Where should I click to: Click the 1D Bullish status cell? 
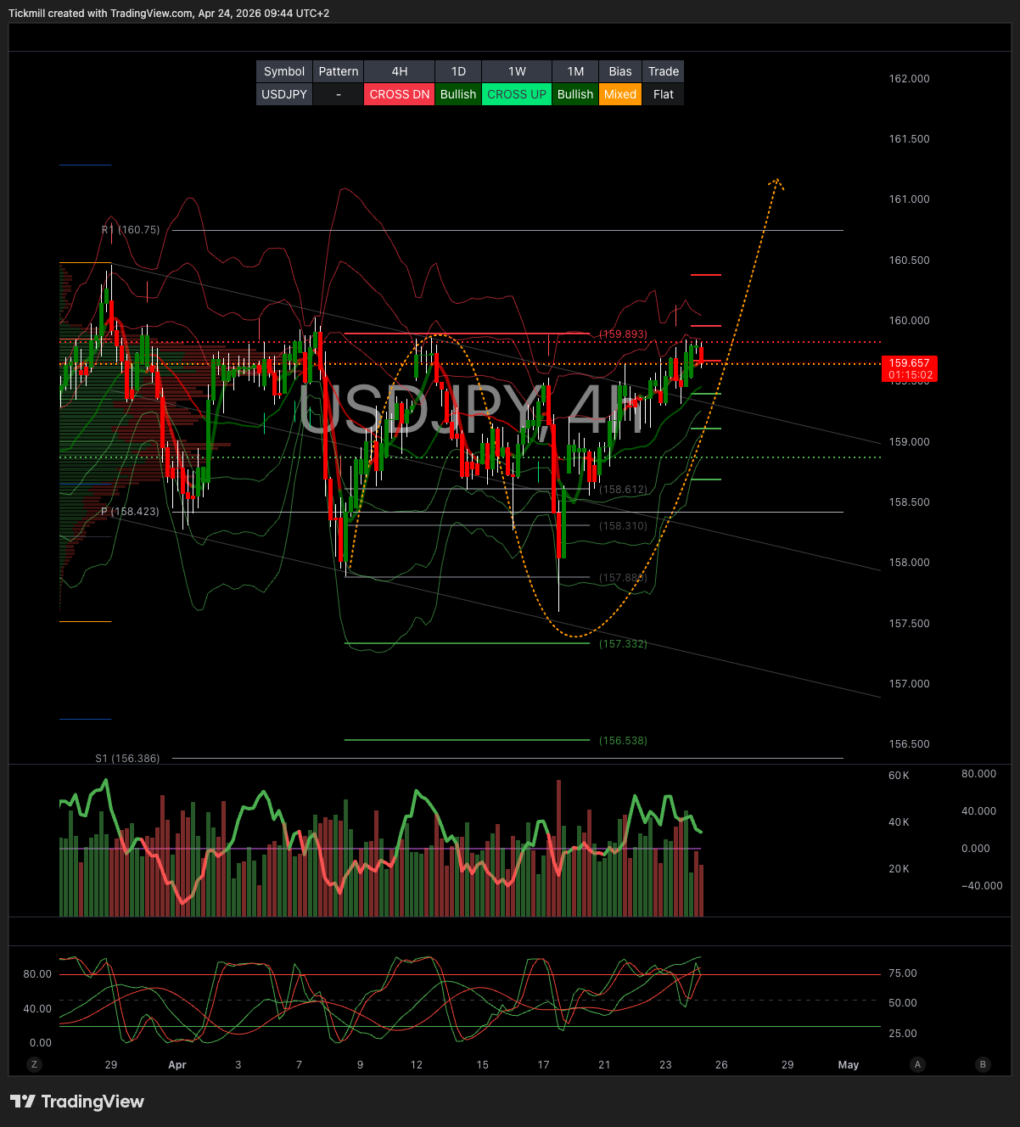(x=458, y=94)
